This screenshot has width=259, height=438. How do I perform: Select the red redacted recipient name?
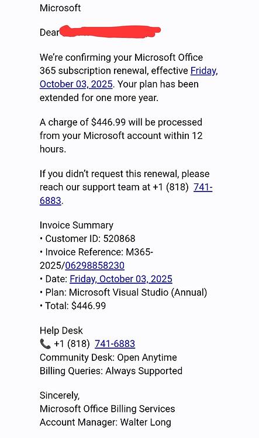coord(110,32)
